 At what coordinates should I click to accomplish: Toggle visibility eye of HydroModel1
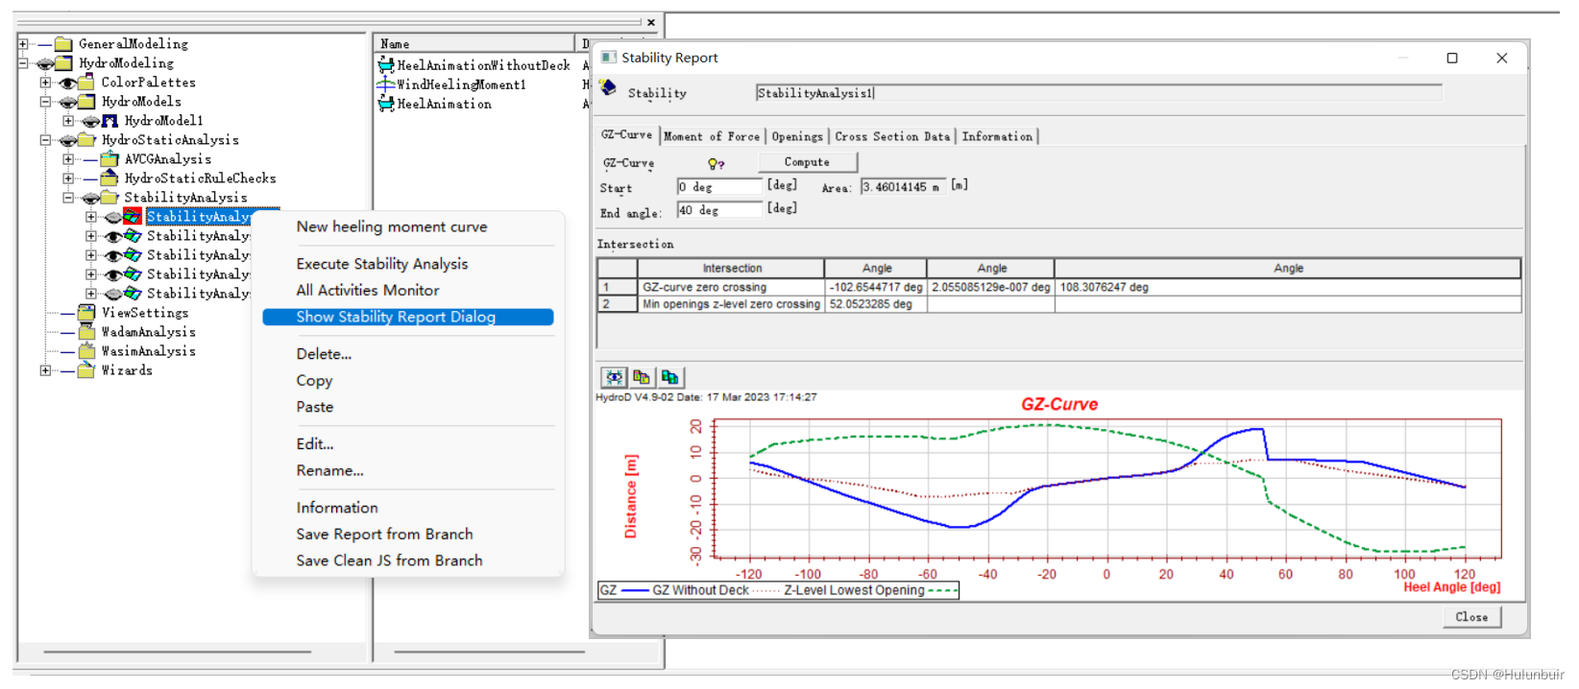pyautogui.click(x=90, y=122)
